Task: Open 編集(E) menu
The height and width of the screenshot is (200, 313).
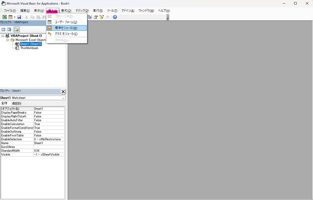Action: (25, 11)
